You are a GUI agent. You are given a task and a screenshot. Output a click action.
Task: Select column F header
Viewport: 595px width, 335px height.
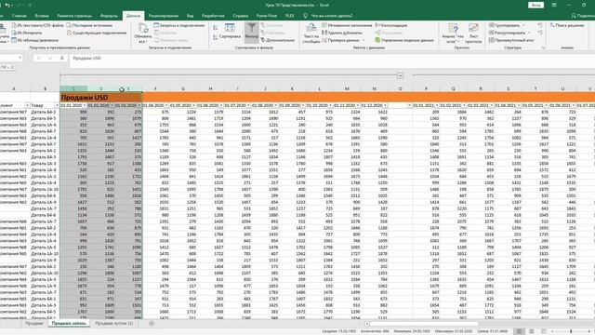(x=155, y=89)
